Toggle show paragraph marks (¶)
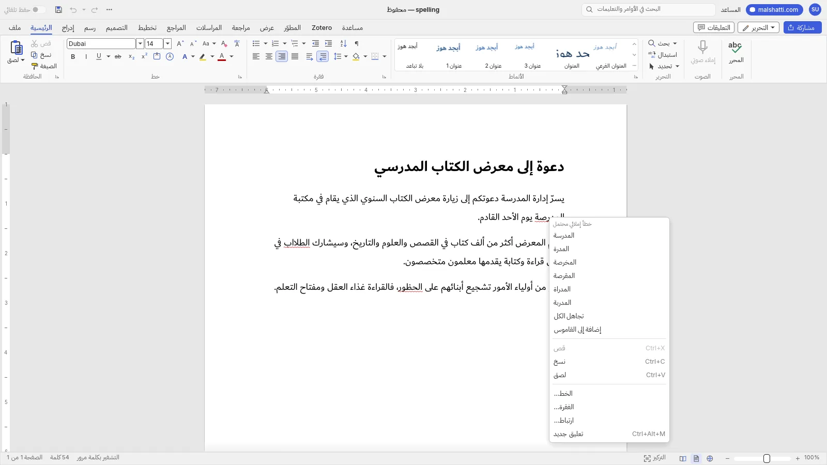The image size is (827, 465). click(x=356, y=44)
